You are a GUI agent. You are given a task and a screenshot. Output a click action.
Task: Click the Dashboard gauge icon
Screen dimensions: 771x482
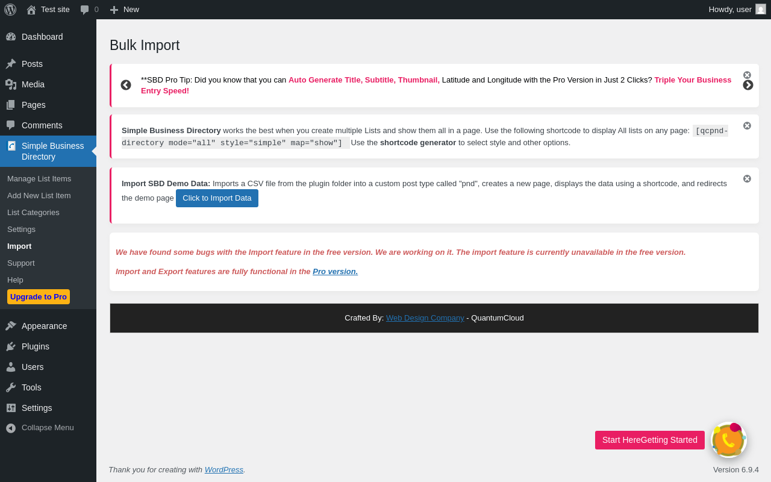11,37
